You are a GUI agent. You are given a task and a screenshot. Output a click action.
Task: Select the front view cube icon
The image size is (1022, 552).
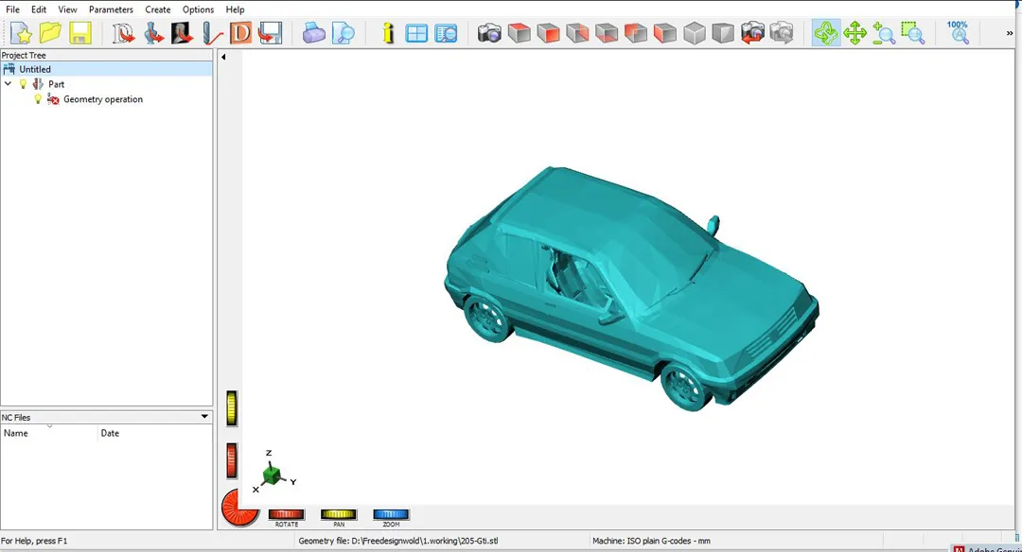[x=548, y=32]
